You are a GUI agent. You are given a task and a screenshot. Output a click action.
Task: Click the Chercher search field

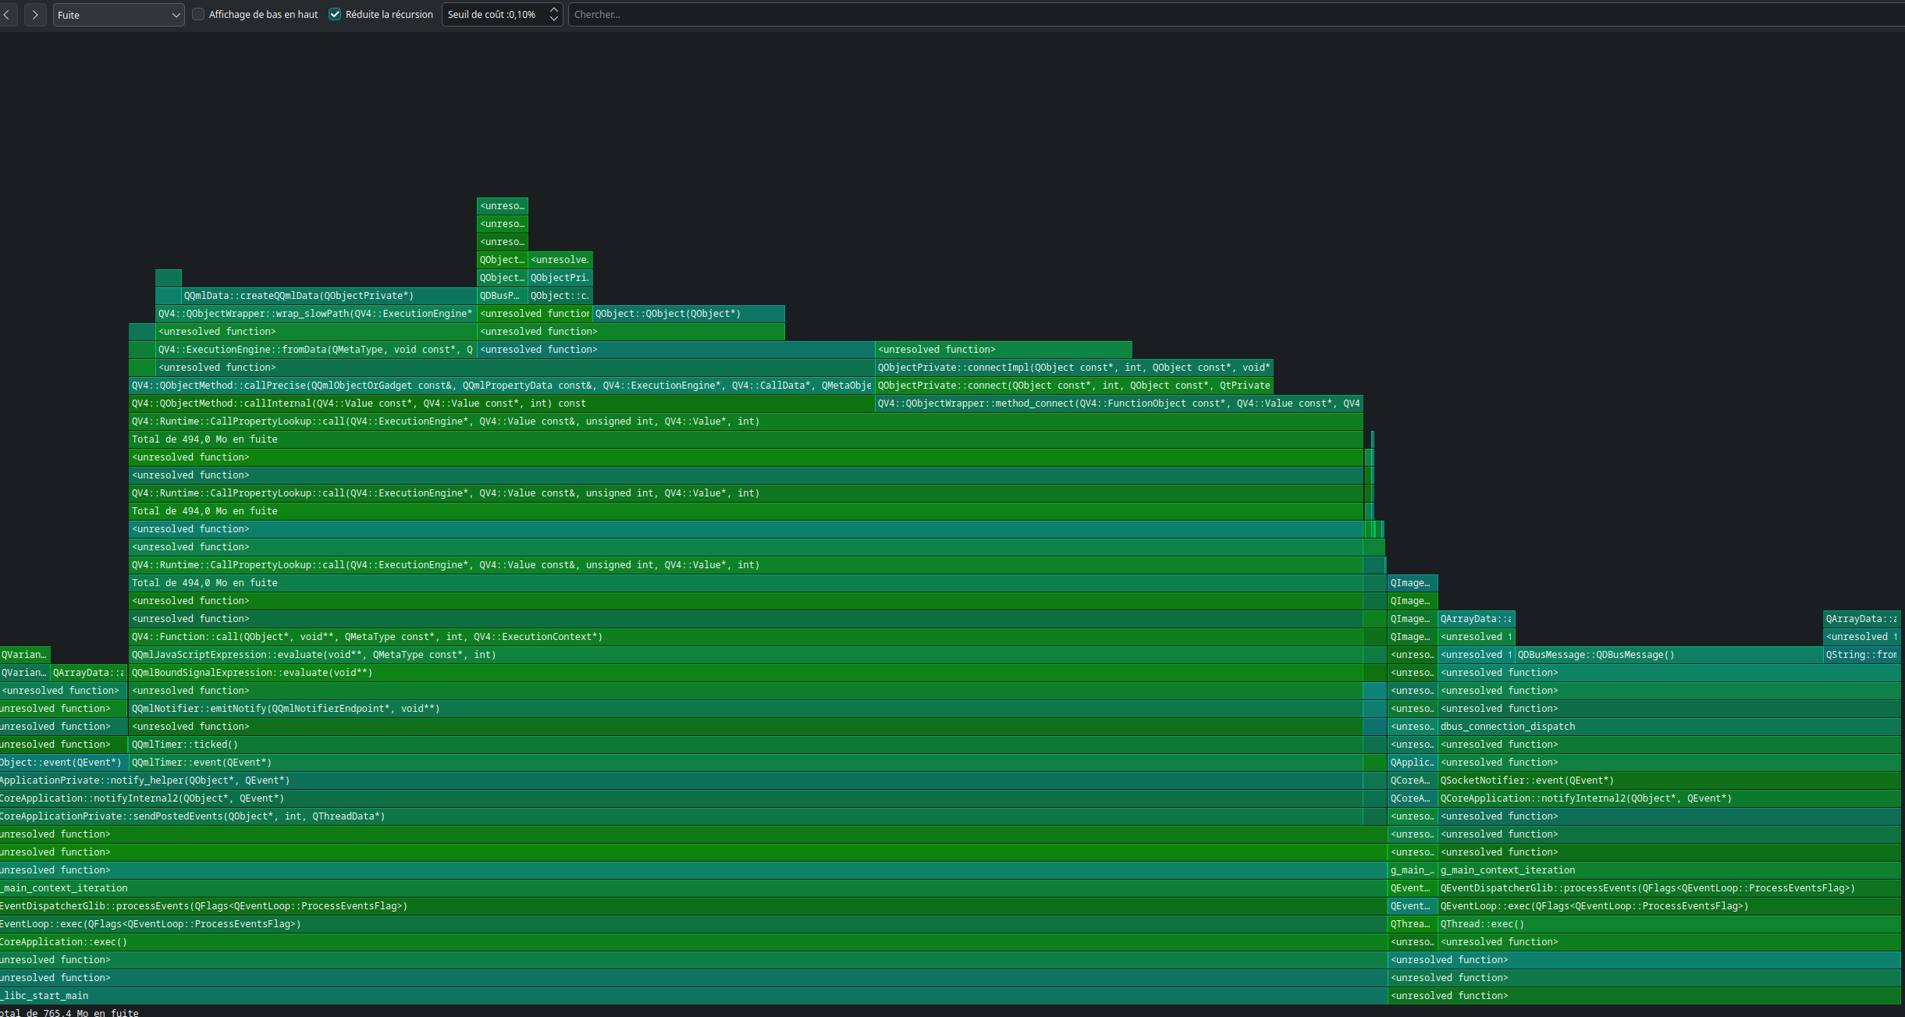point(1236,15)
